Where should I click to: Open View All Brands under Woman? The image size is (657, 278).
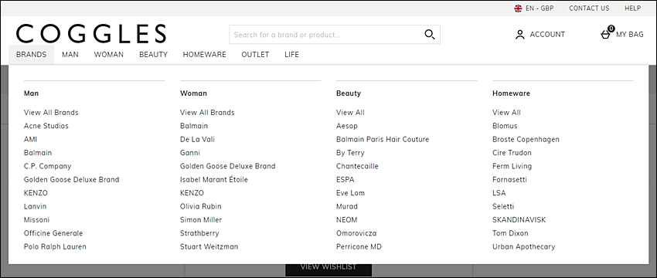(x=207, y=113)
